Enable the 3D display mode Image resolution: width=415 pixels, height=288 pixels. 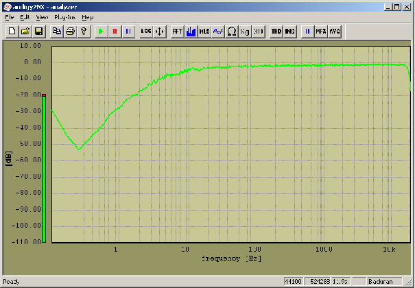[258, 32]
